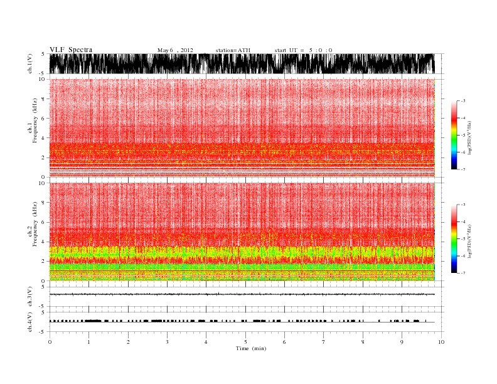The width and height of the screenshot is (497, 384).
Task: Click the "2" kHz tick of ch.1 spectrogram
Action: [x=44, y=157]
